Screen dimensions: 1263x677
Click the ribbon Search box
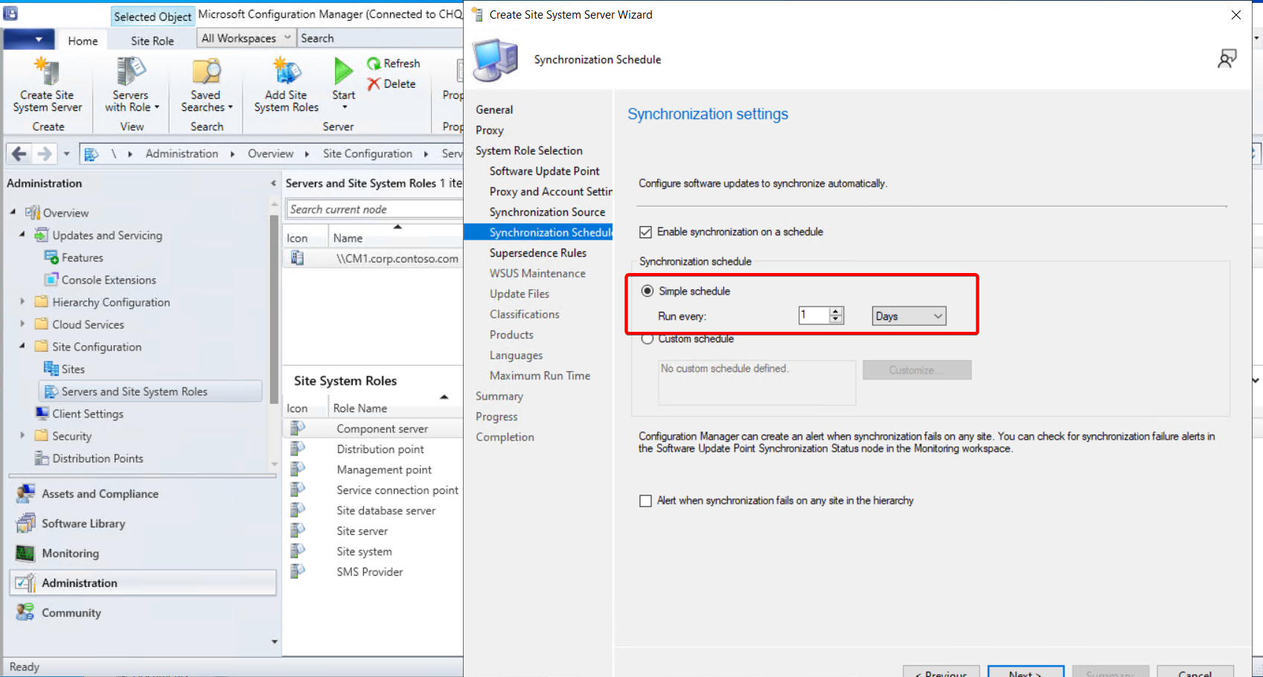380,38
